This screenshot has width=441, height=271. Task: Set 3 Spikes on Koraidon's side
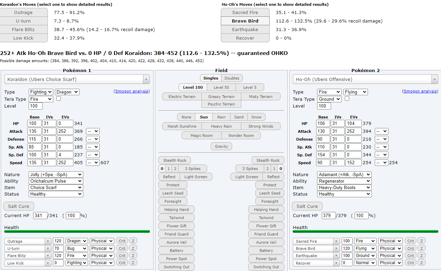[x=193, y=169]
